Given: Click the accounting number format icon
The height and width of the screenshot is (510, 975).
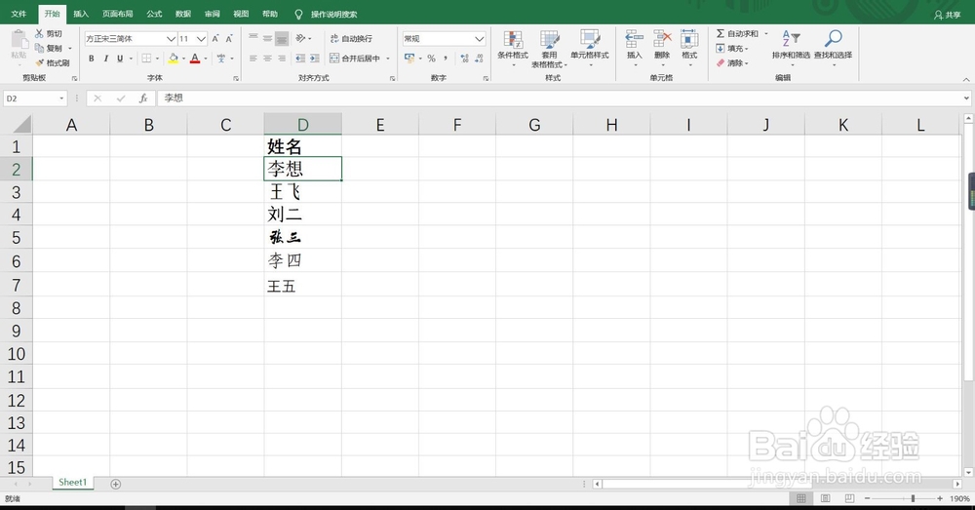Looking at the screenshot, I should click(x=409, y=59).
